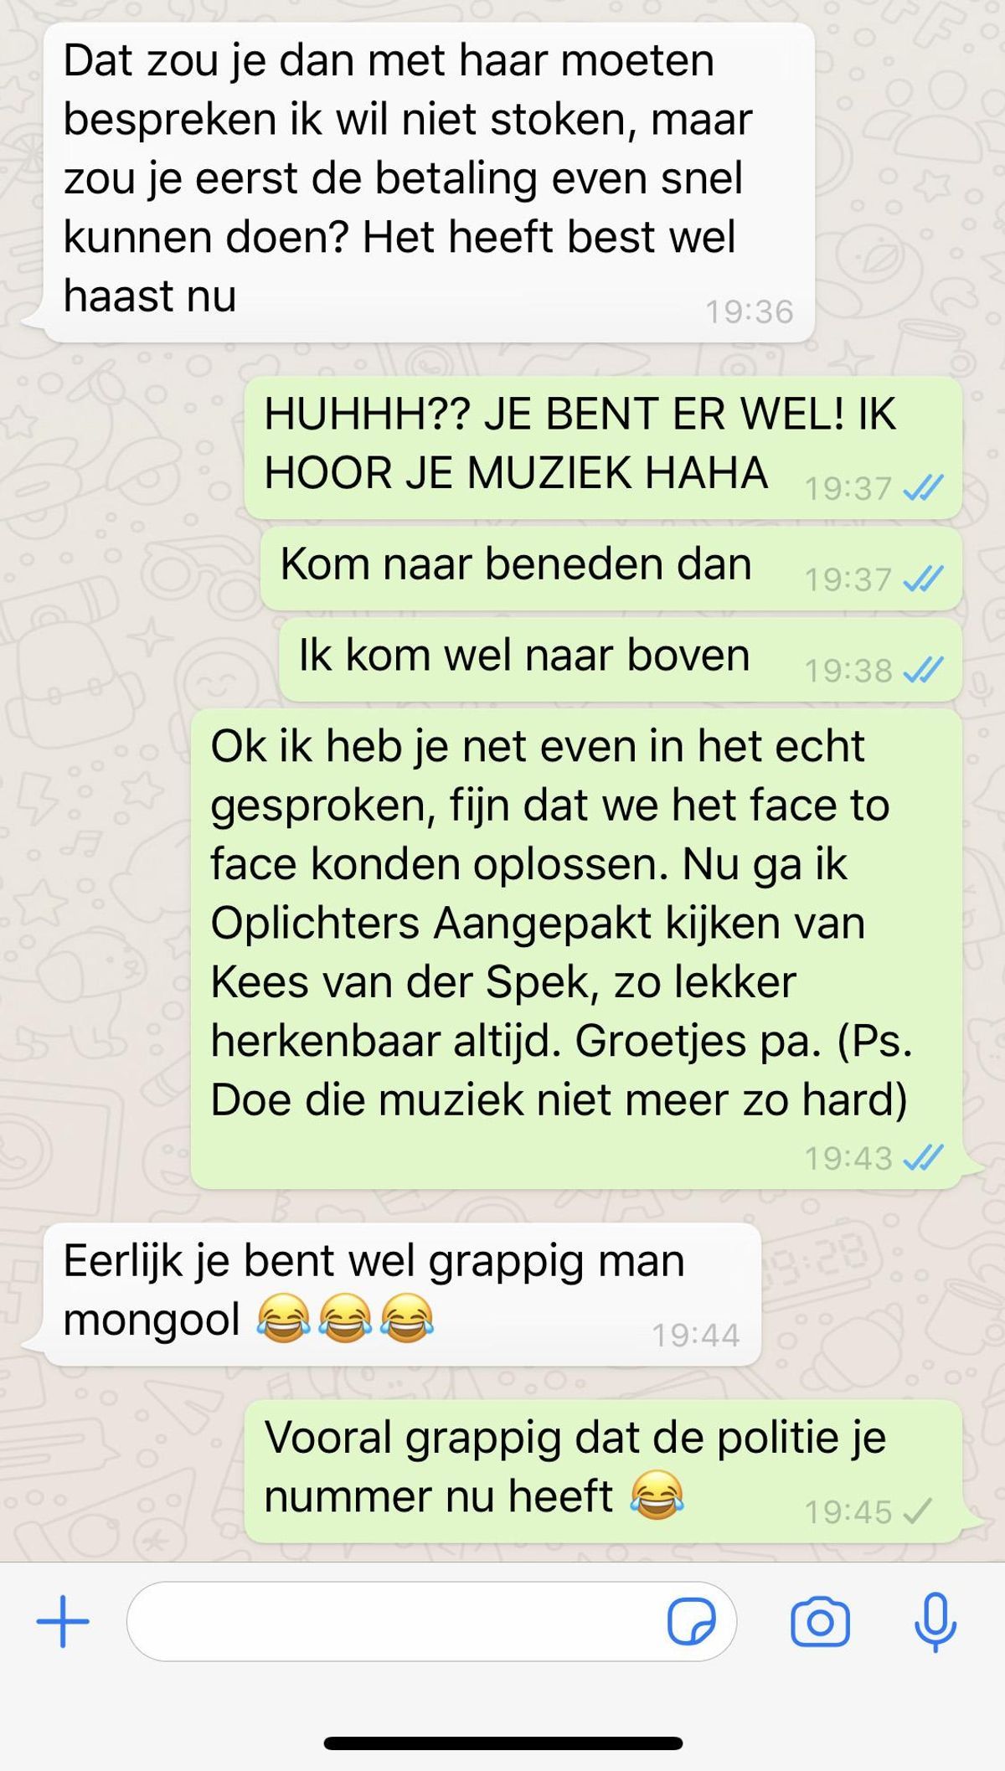The height and width of the screenshot is (1771, 1005).
Task: Tap the 'HUHHH?? JE BENT ER WEL' message
Action: 602,447
